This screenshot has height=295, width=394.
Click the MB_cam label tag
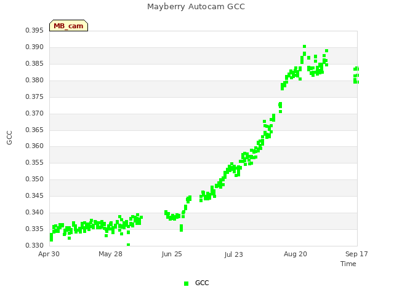click(x=68, y=26)
